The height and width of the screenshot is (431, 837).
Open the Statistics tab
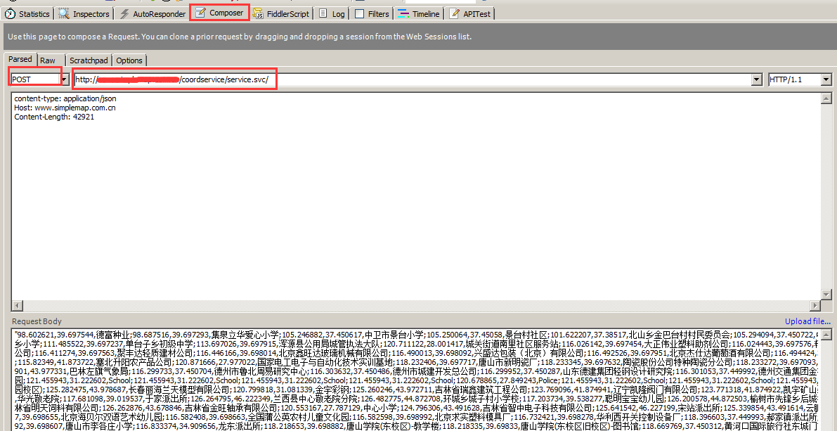27,14
